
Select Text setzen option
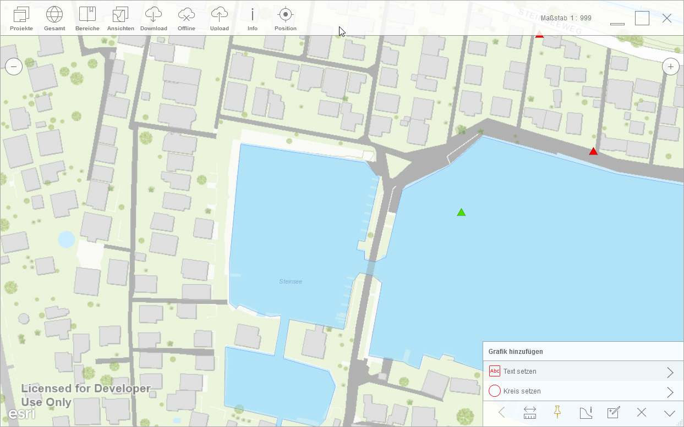[520, 371]
